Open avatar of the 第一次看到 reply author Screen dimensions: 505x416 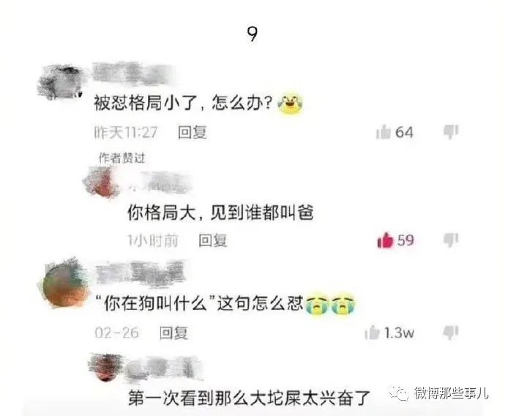[x=105, y=368]
